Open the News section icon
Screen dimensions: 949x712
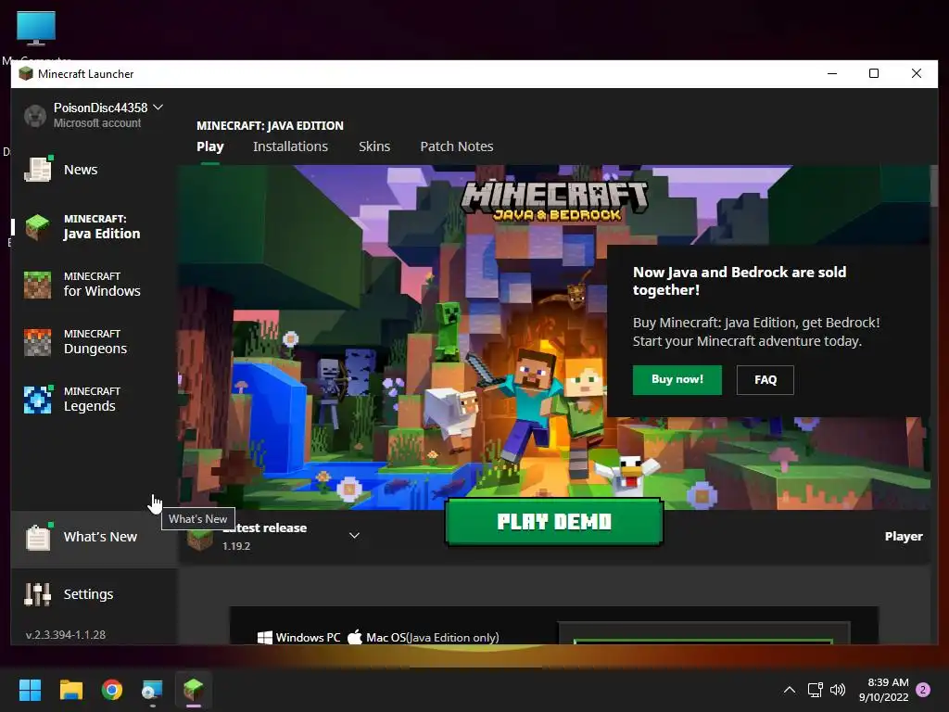[37, 170]
